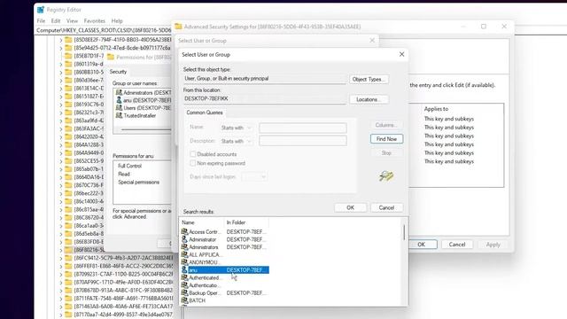Click OK in Select User or Group
This screenshot has width=567, height=319.
click(x=351, y=207)
